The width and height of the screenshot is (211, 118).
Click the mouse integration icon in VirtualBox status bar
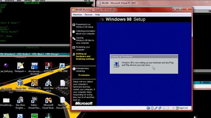pos(173,108)
